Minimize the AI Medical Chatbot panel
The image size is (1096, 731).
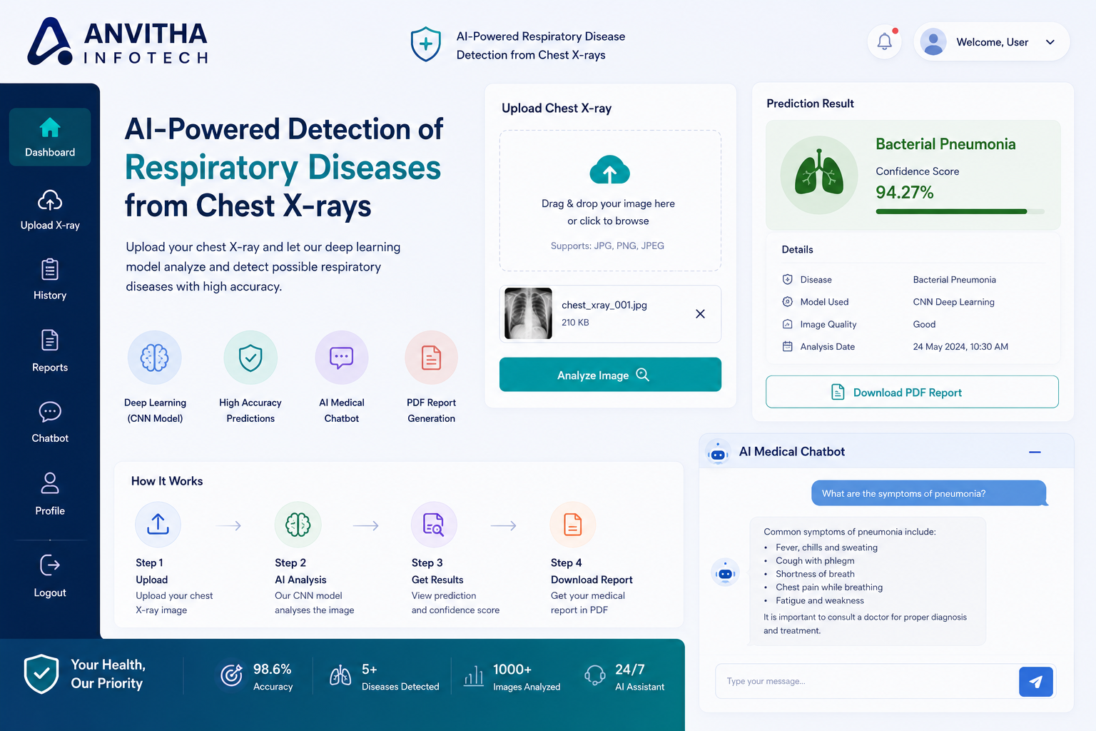[1035, 452]
